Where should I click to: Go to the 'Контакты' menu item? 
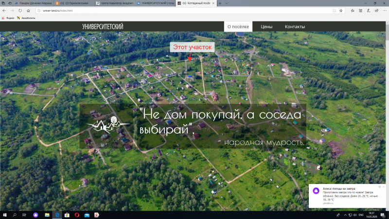[x=295, y=27]
